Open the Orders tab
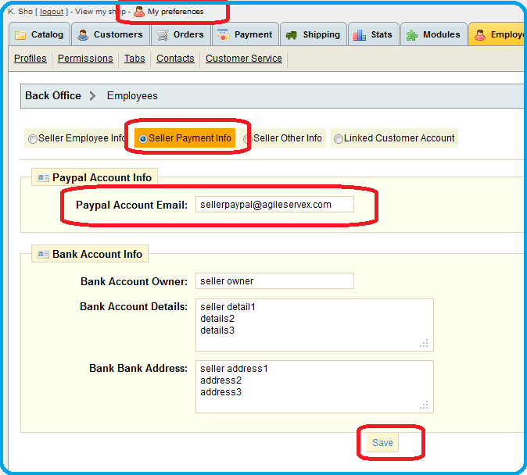 (x=181, y=34)
